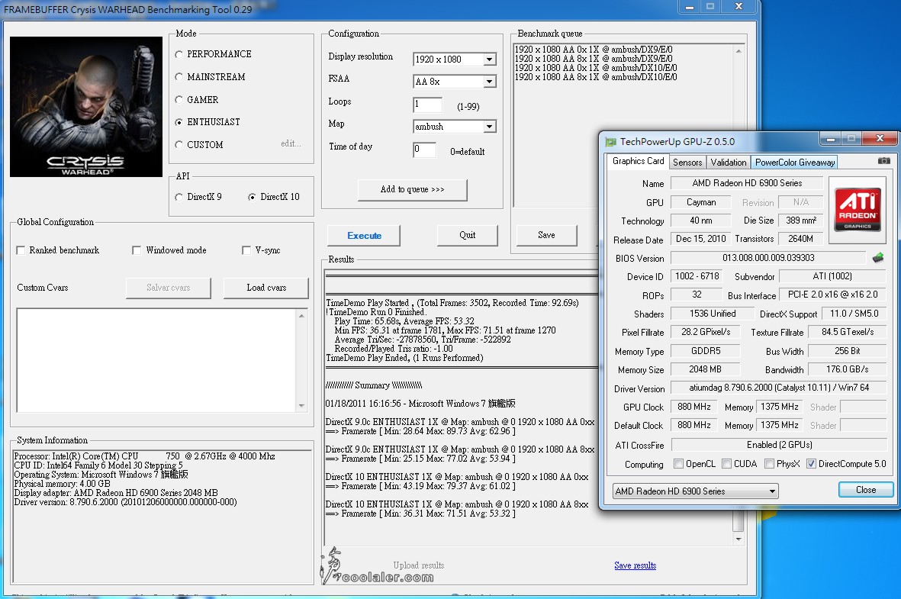The image size is (901, 599).
Task: Check PhysX computing box in GPU-Z
Action: pyautogui.click(x=769, y=463)
